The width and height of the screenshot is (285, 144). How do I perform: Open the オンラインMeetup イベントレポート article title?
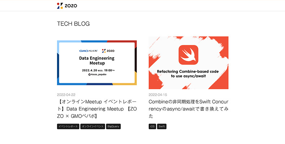click(x=97, y=109)
